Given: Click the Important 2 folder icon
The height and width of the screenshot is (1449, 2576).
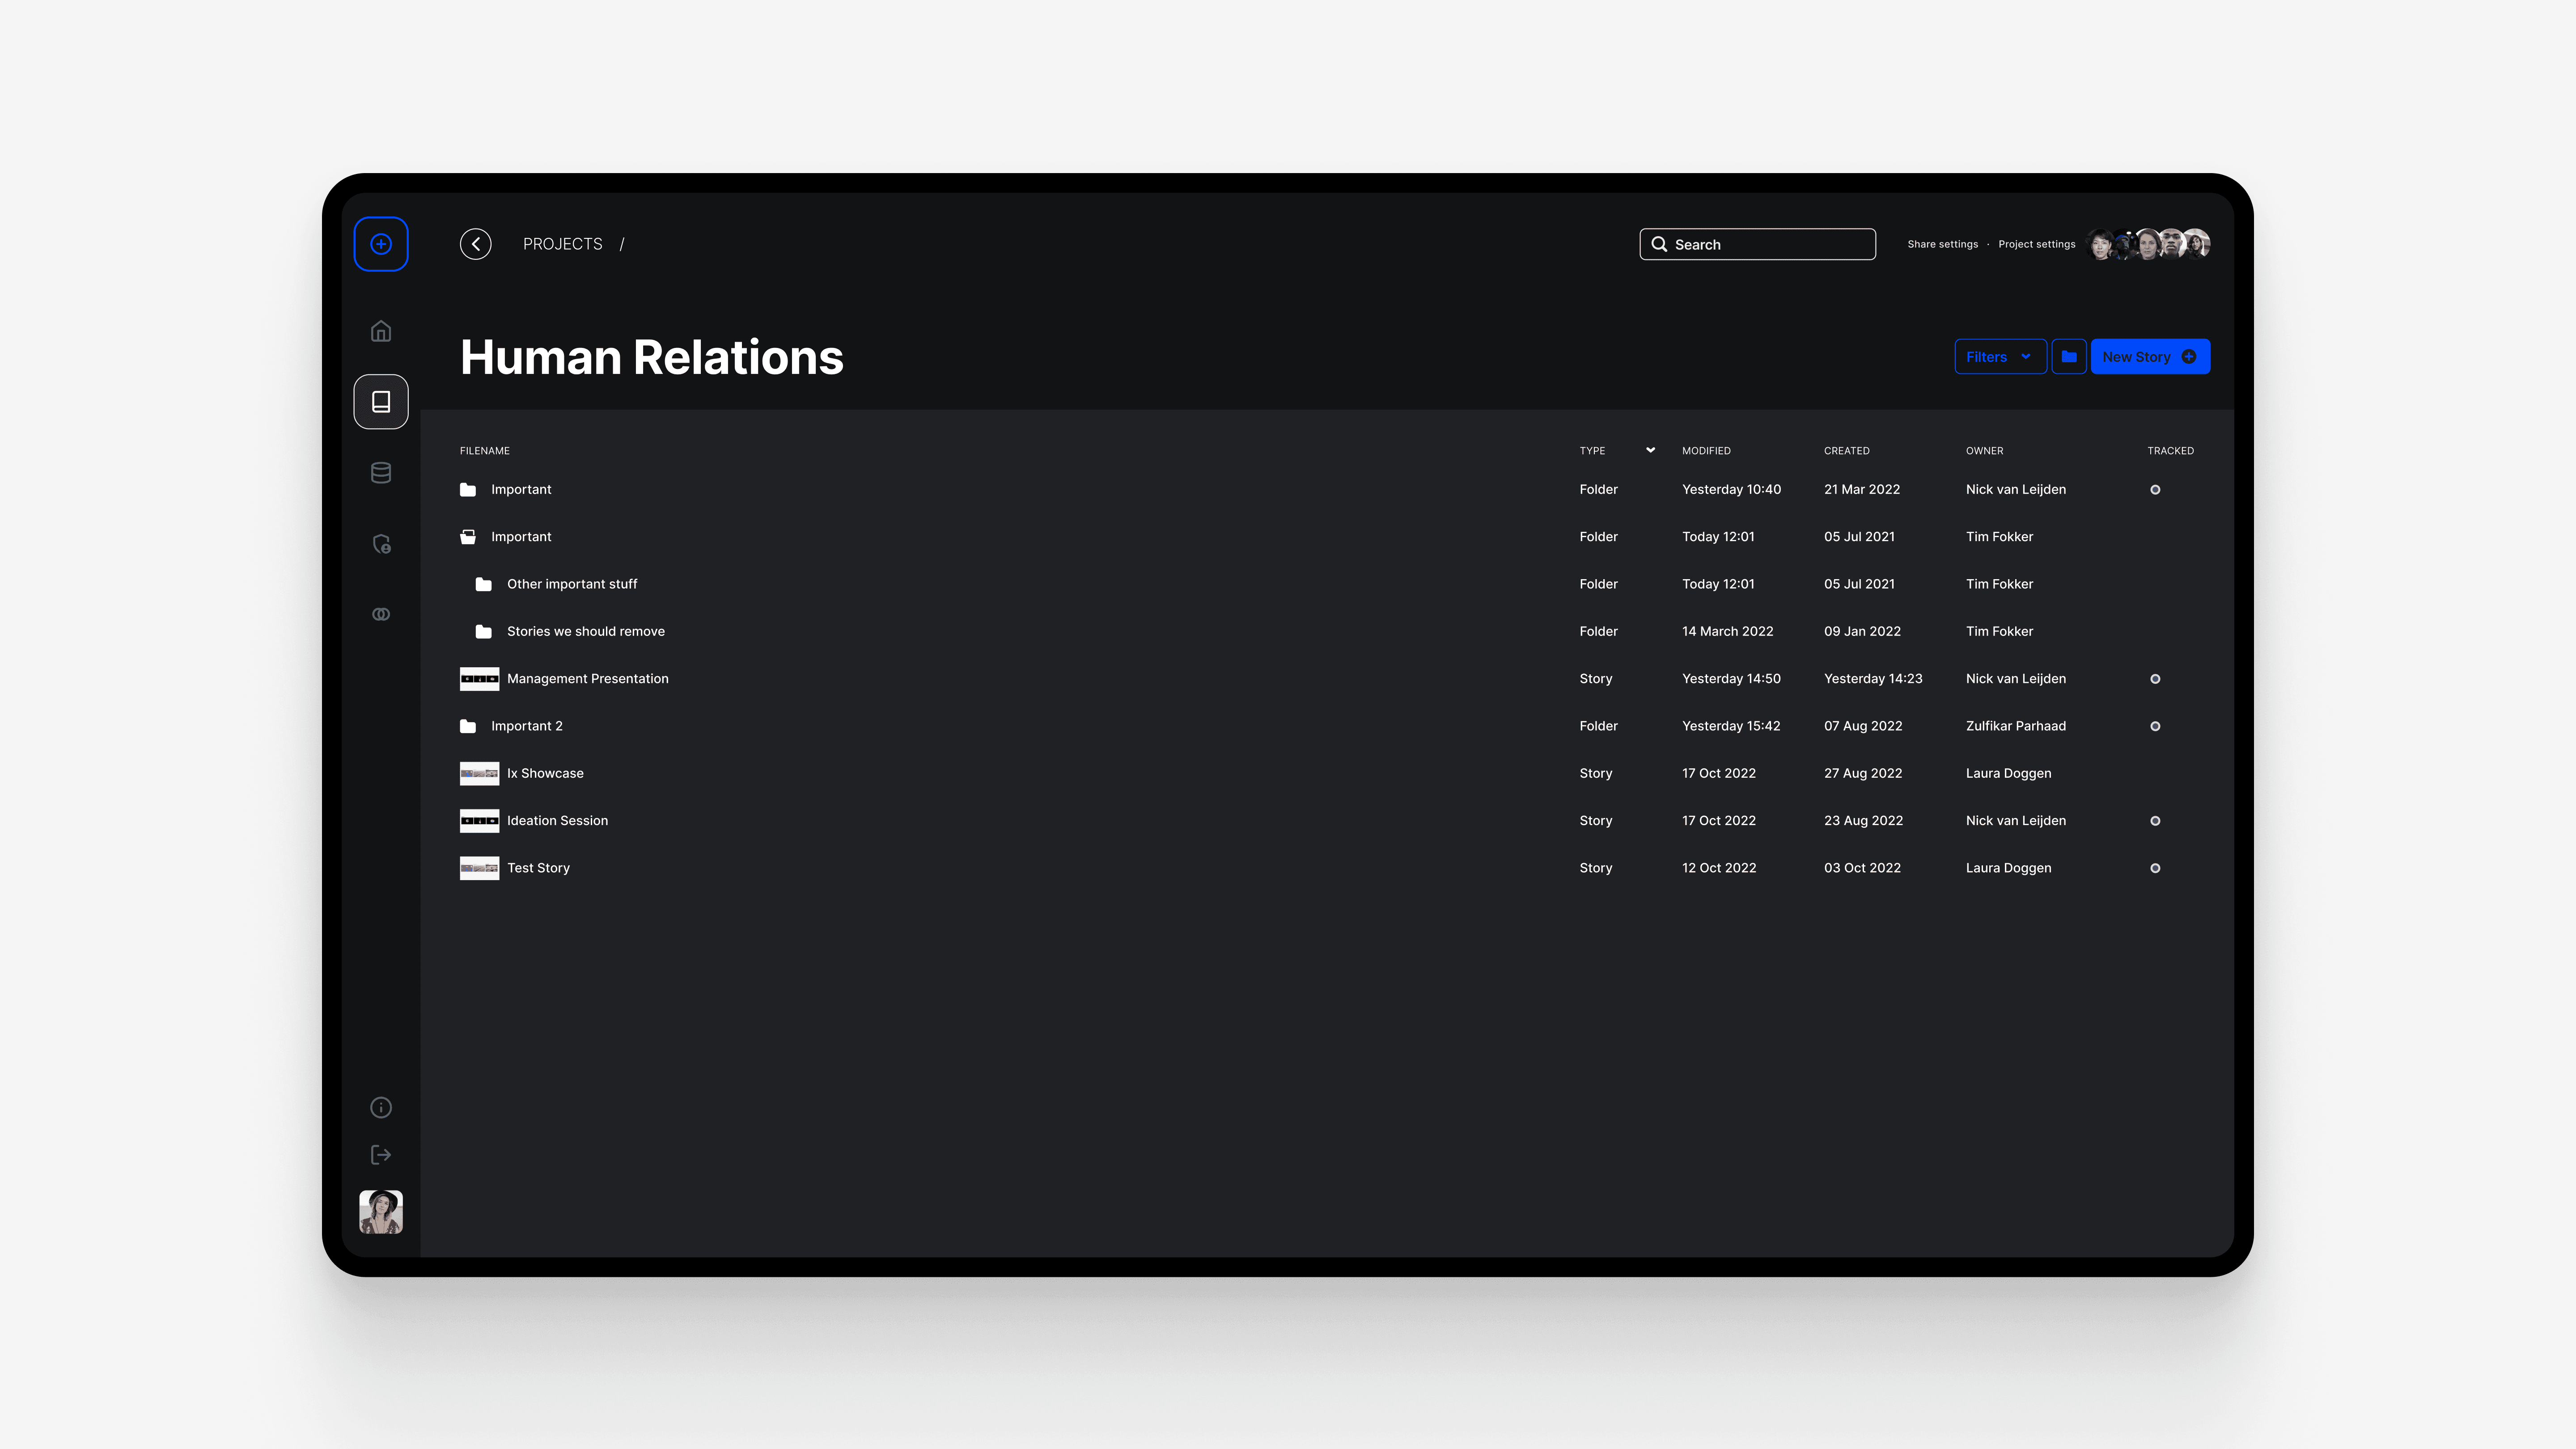Looking at the screenshot, I should pos(468,726).
